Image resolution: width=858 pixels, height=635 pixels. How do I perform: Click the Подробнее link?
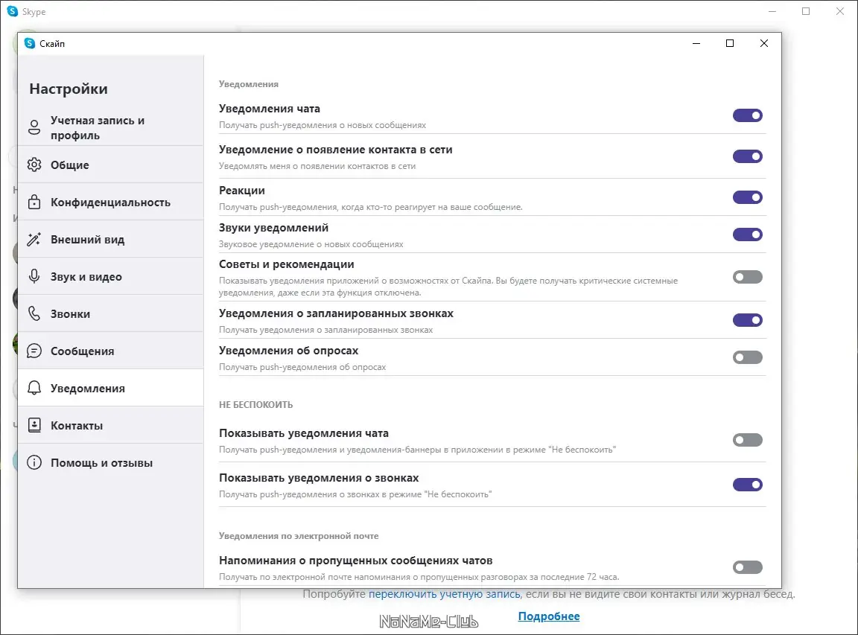[549, 616]
